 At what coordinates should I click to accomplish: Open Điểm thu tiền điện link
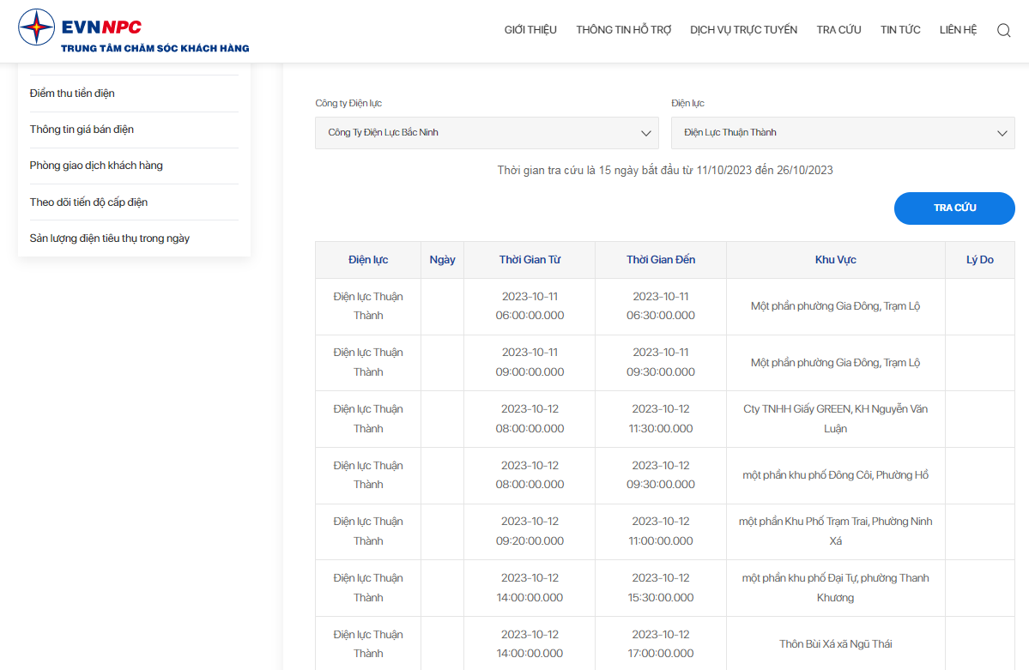(x=72, y=94)
